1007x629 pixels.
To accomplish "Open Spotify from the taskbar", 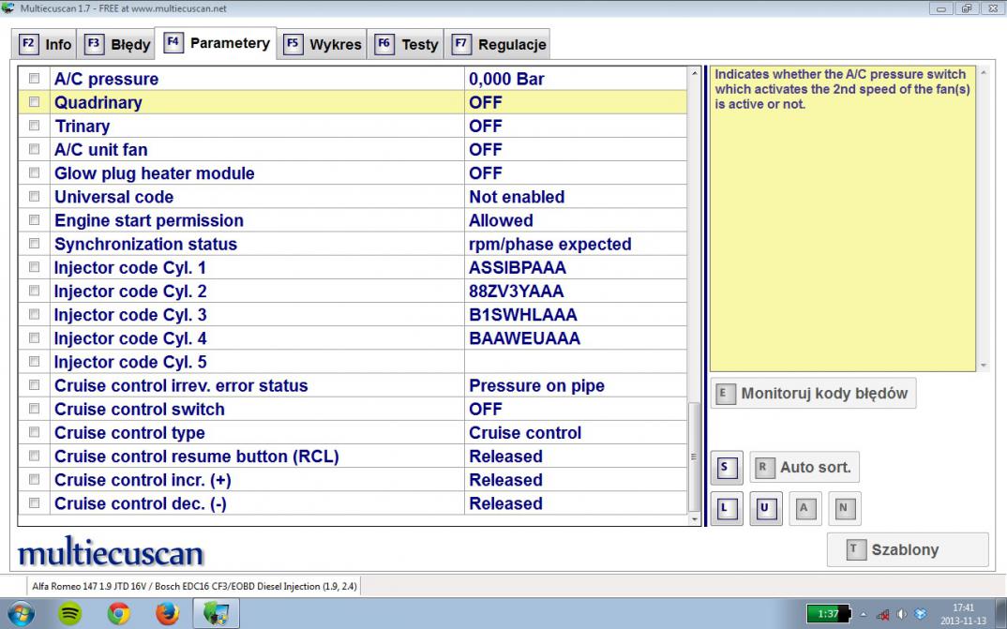I will coord(70,613).
